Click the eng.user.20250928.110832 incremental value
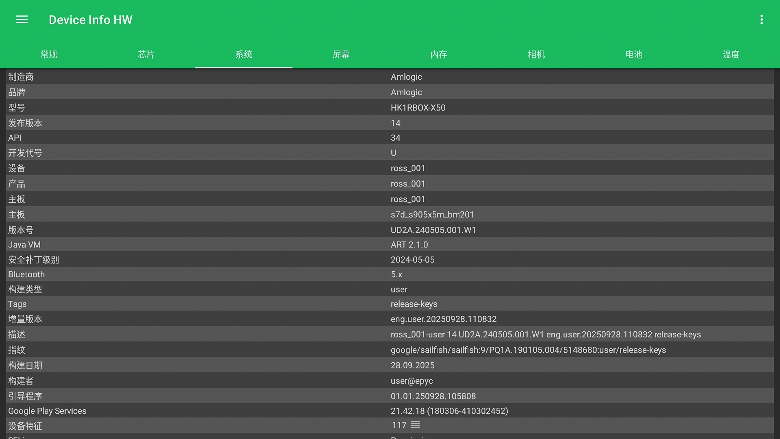 [x=444, y=319]
